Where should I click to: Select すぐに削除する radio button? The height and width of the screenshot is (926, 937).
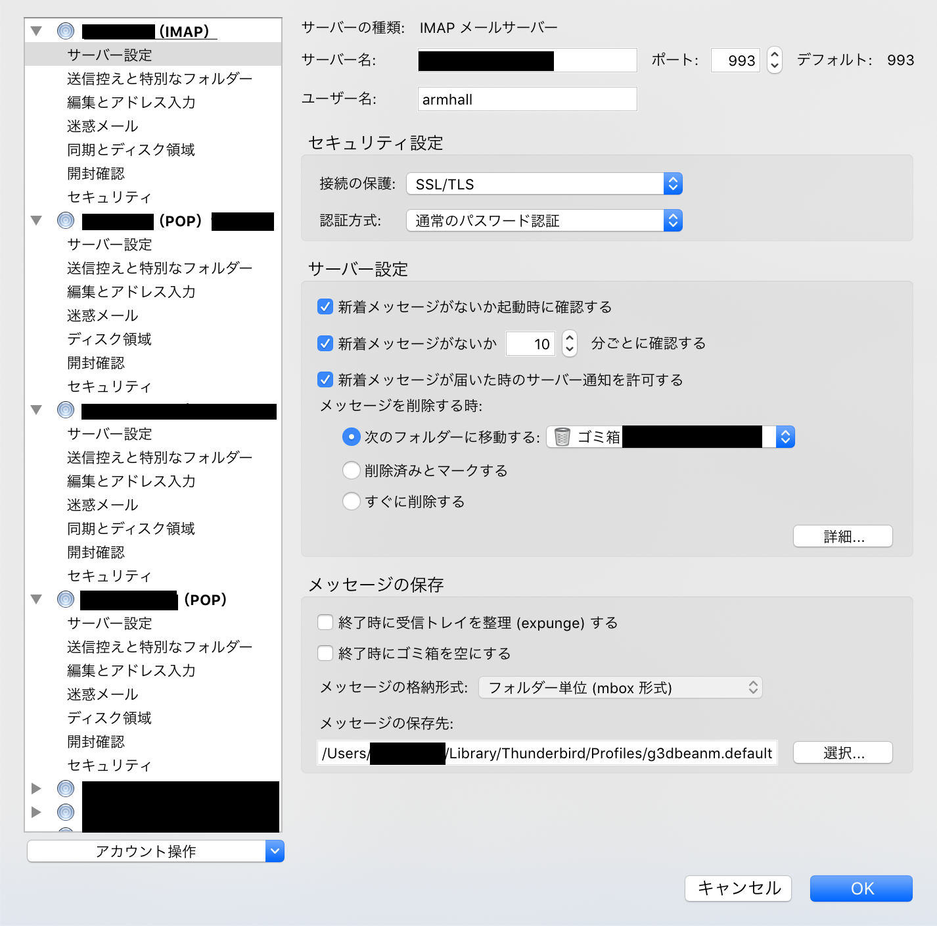pos(352,501)
